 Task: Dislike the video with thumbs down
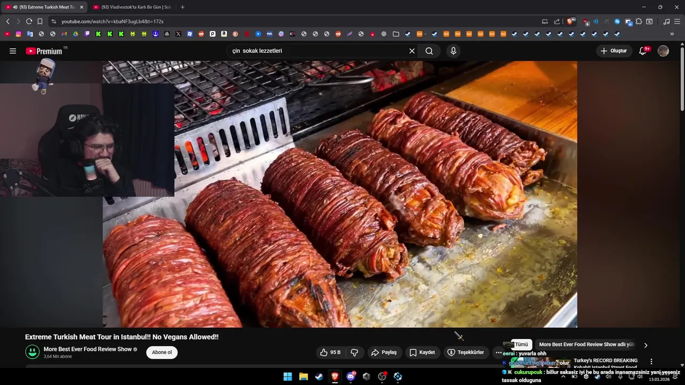pos(354,352)
